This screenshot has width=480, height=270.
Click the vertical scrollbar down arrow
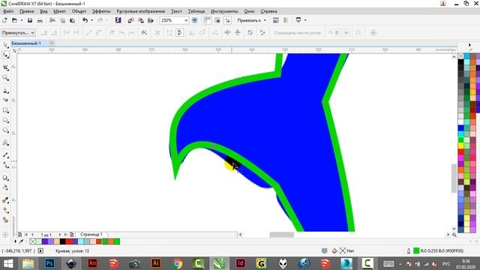click(454, 229)
